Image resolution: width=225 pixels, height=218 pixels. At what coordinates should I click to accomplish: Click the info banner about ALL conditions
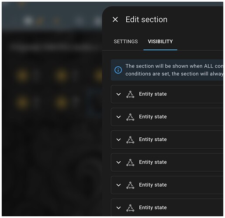[x=167, y=70]
